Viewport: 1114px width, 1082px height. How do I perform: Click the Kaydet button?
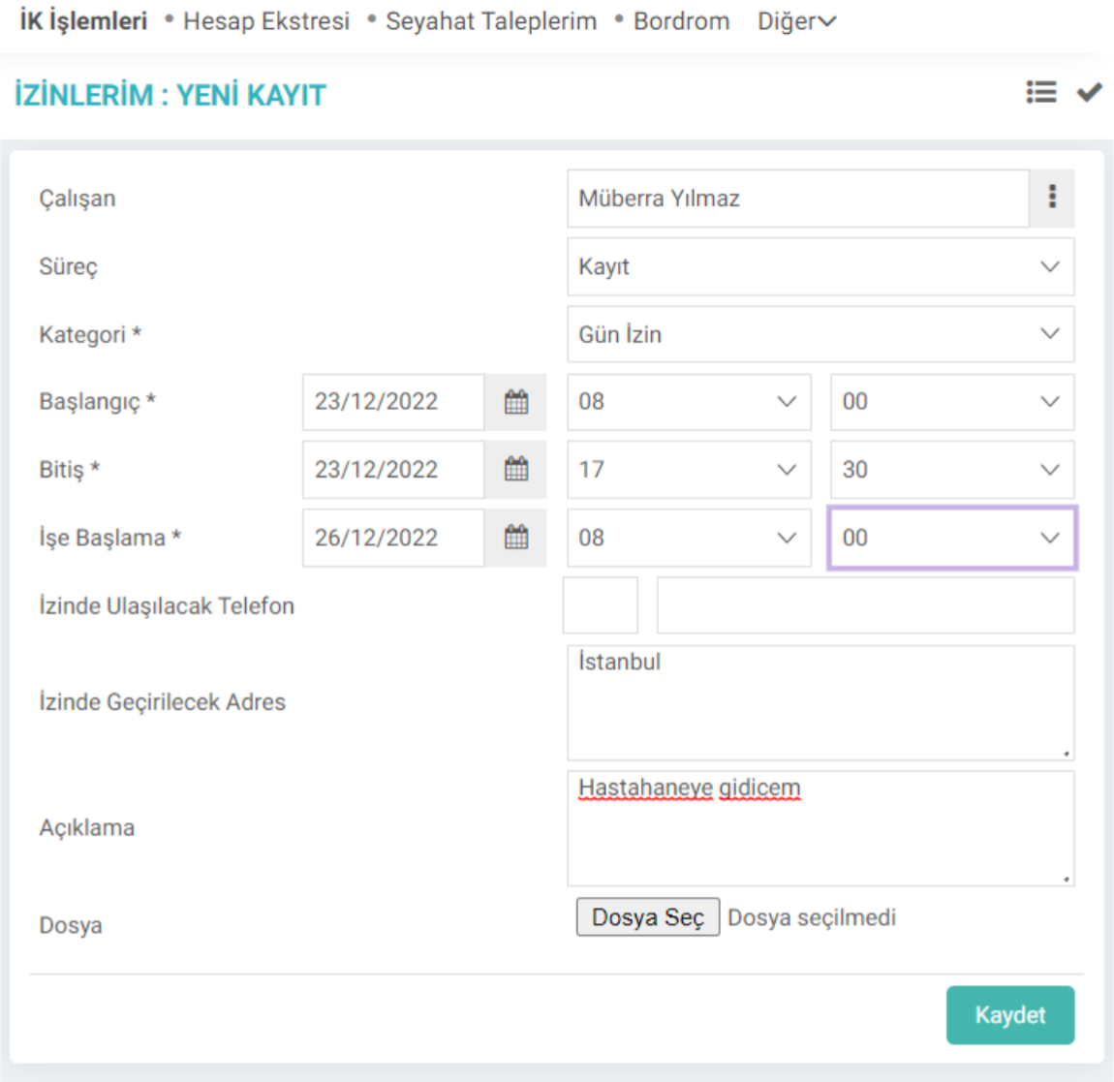coord(1009,1014)
